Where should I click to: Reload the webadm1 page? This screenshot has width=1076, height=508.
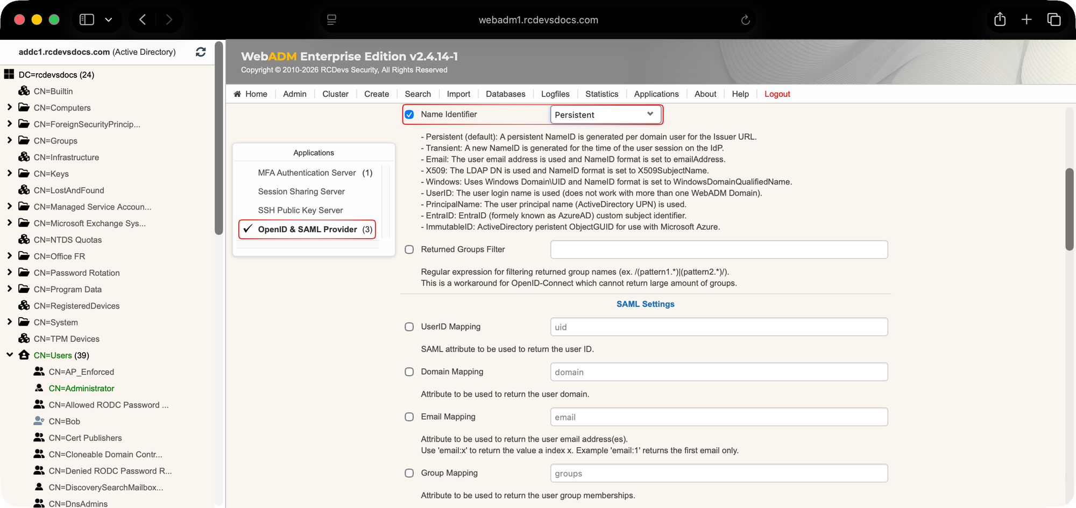pos(745,20)
